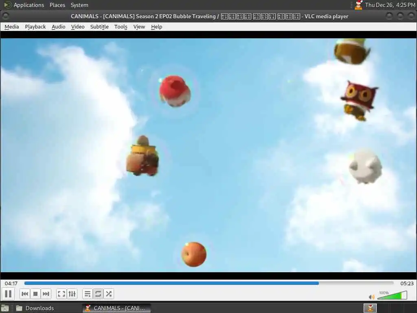Screen dimensions: 417x313
Task: Toggle the loop repeat mode
Action: coord(98,294)
